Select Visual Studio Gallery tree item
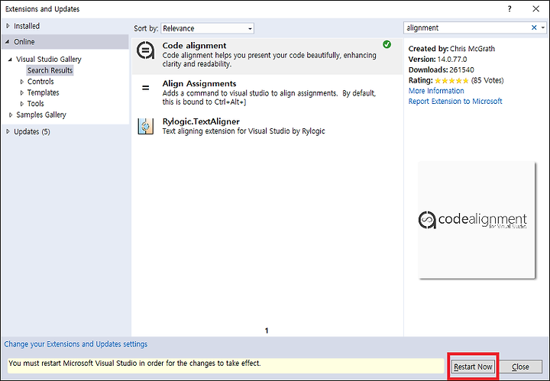Image resolution: width=550 pixels, height=381 pixels. click(x=49, y=60)
